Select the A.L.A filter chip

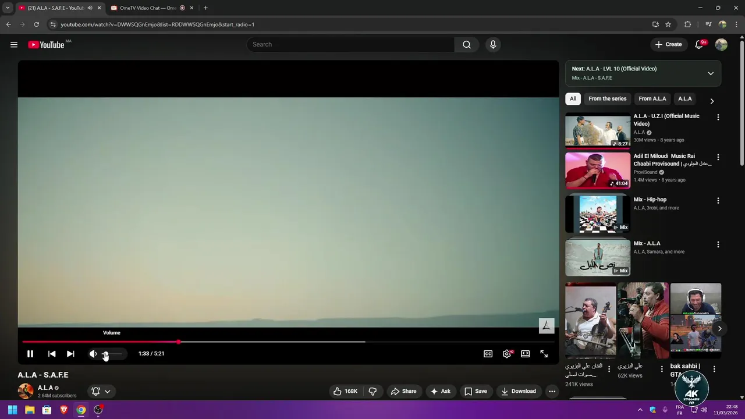click(x=685, y=99)
